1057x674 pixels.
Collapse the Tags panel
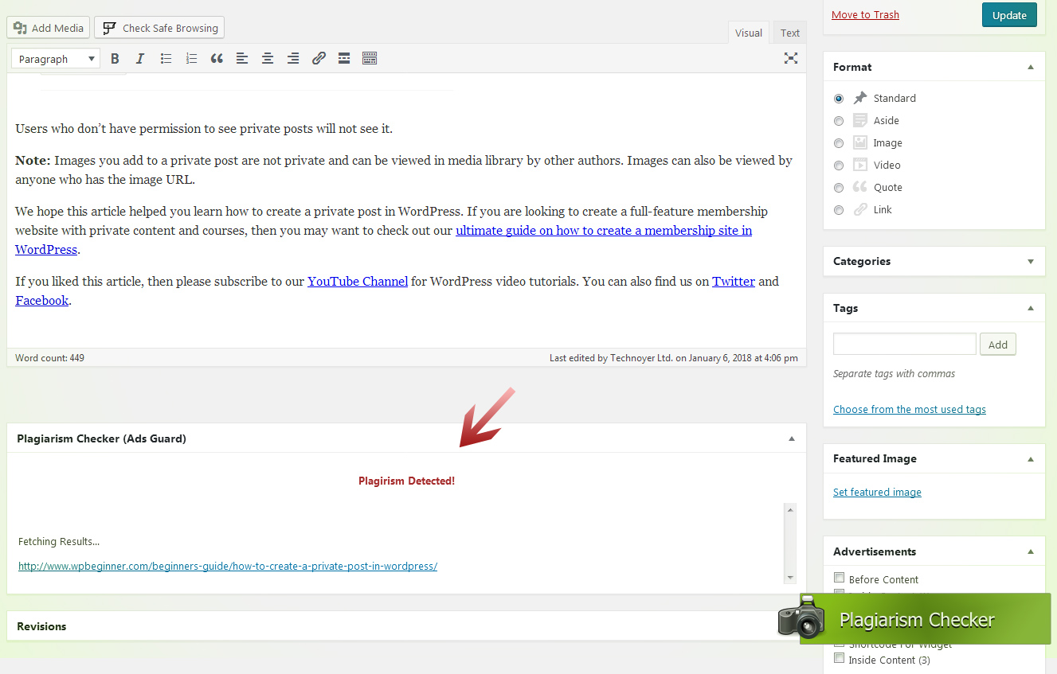coord(1031,308)
